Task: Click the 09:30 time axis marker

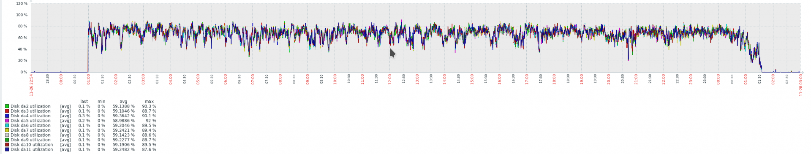Action: pyautogui.click(x=321, y=79)
